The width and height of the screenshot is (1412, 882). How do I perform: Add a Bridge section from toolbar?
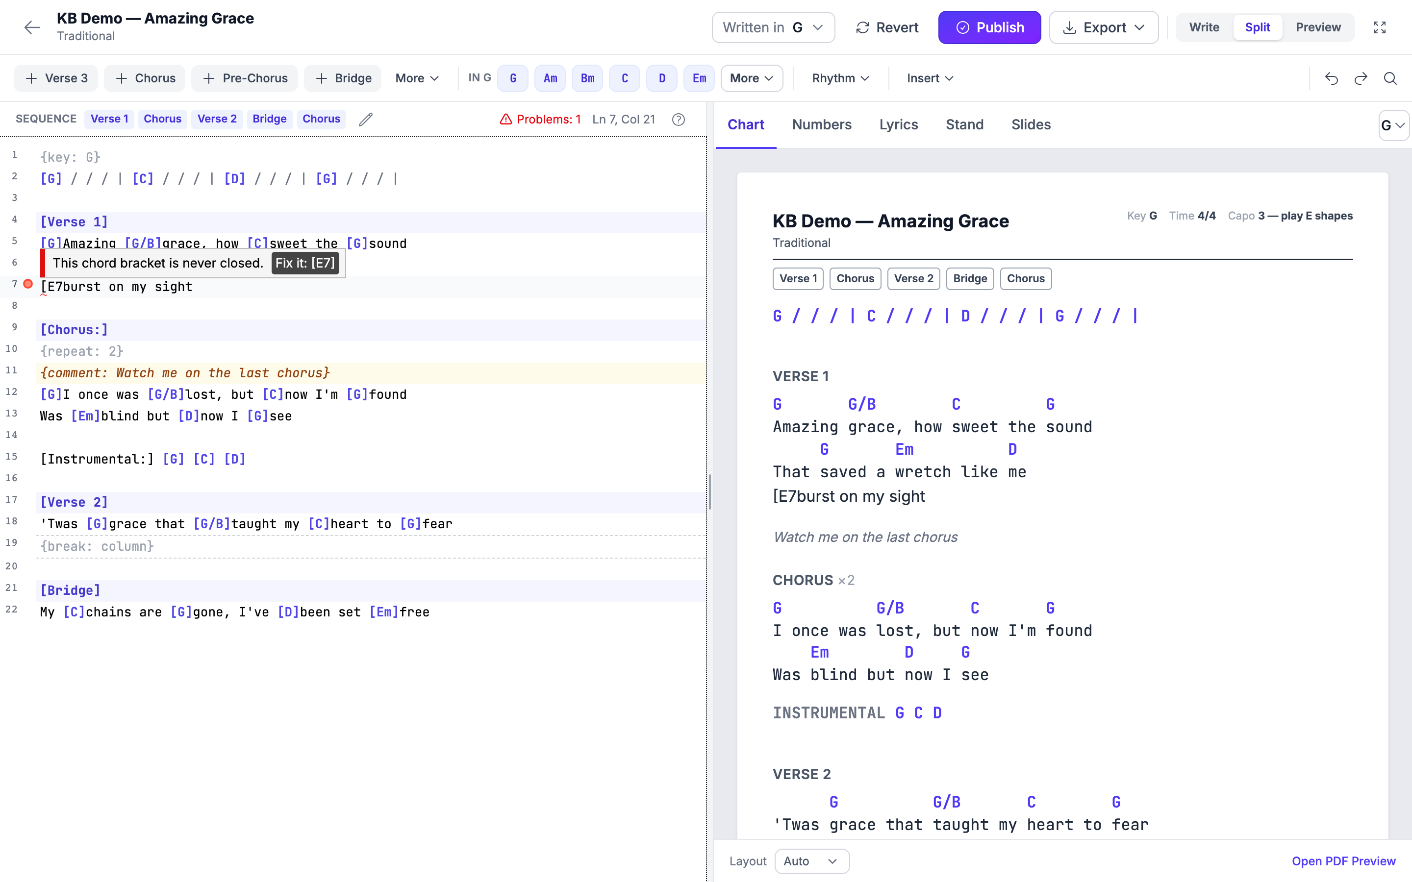pos(343,78)
